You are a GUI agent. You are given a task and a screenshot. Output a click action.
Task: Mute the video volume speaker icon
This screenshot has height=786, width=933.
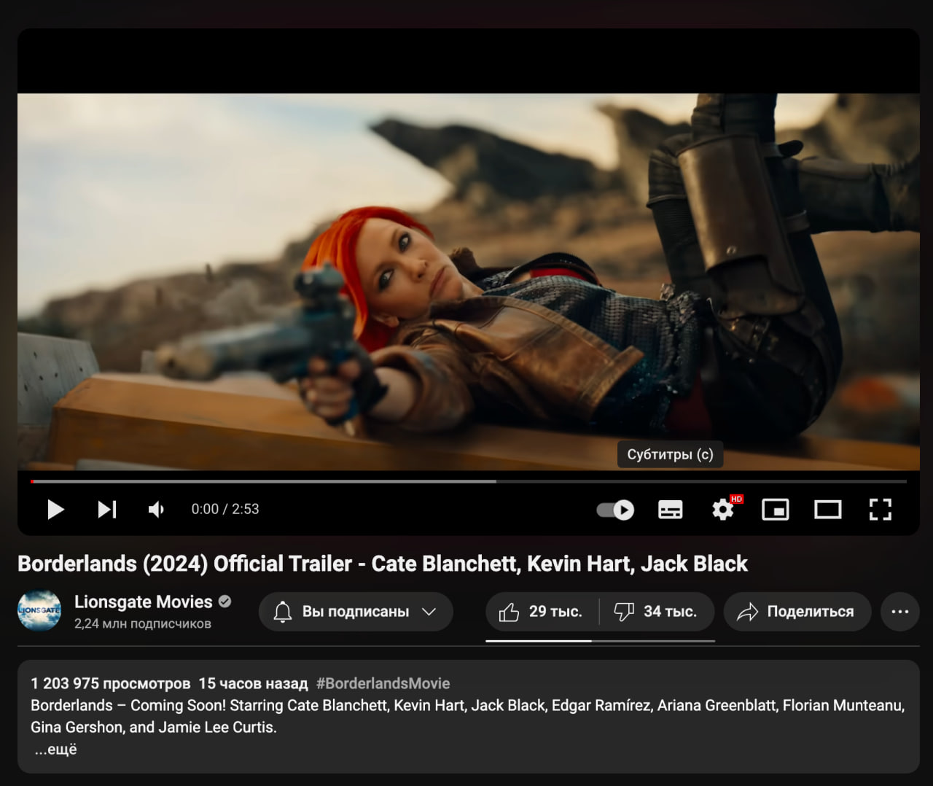(157, 509)
